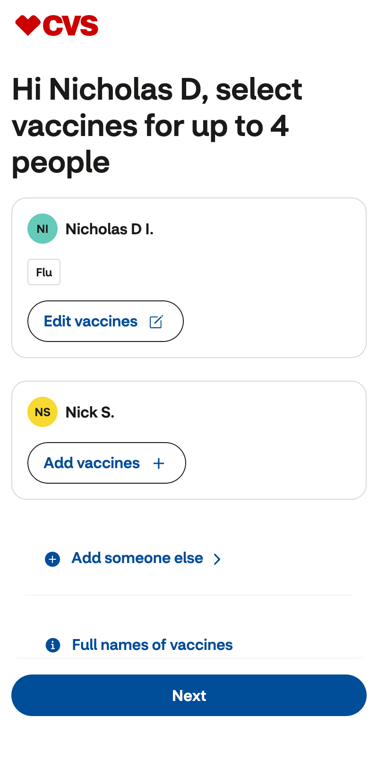
Task: Click the Nicholas D I. name
Action: [109, 229]
